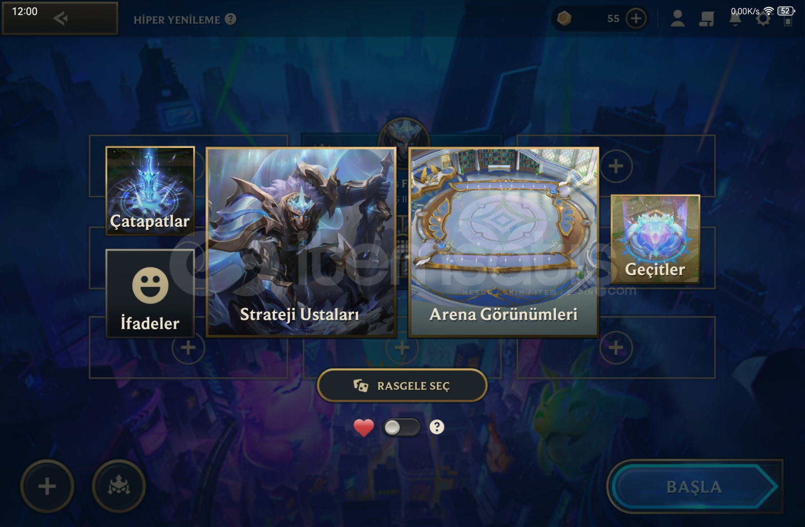
Task: Select the Çatapatlar category tile
Action: coord(150,191)
